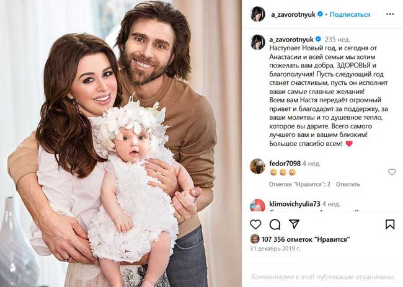Open comments via speech bubble icon
The width and height of the screenshot is (403, 287).
pyautogui.click(x=275, y=224)
